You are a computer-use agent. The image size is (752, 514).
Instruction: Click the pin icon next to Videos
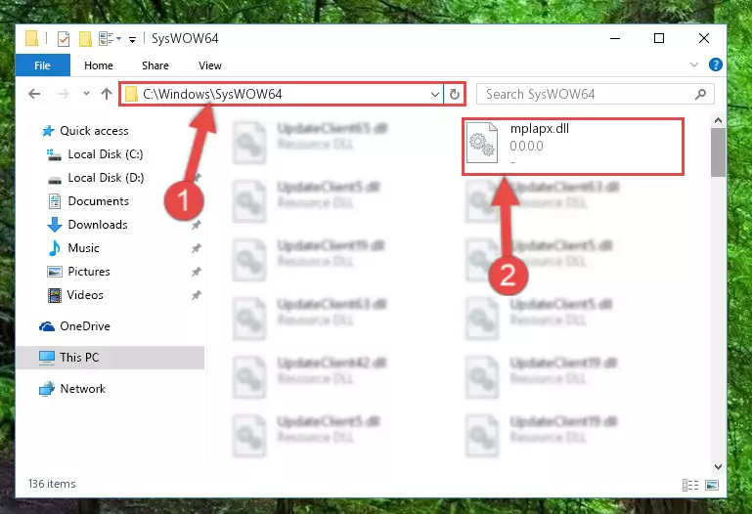pyautogui.click(x=197, y=295)
